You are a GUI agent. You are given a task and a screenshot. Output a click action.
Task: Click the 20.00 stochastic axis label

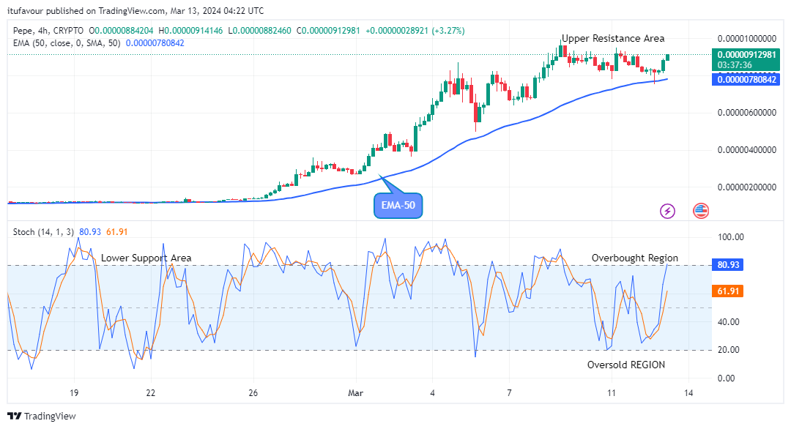pos(729,350)
